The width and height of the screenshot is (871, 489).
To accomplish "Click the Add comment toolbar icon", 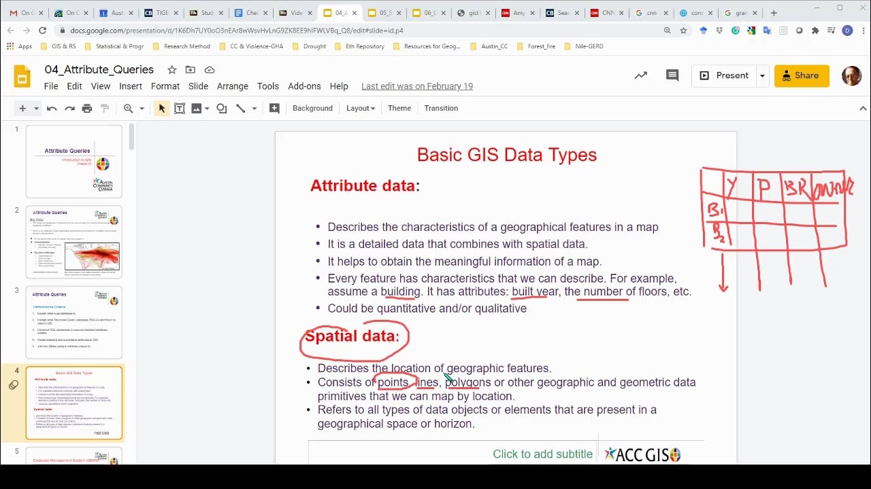I will [274, 109].
